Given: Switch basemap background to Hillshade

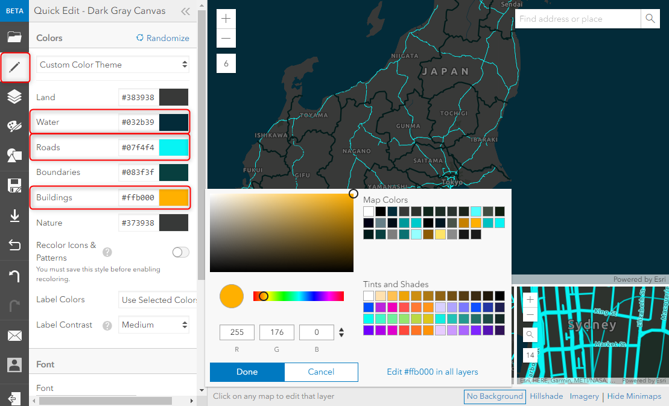Looking at the screenshot, I should [546, 396].
